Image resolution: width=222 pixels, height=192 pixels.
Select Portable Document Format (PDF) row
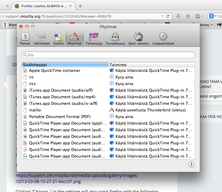point(108,117)
